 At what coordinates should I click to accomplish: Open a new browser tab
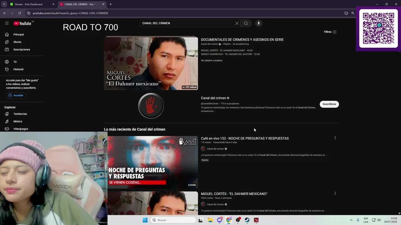click(111, 4)
